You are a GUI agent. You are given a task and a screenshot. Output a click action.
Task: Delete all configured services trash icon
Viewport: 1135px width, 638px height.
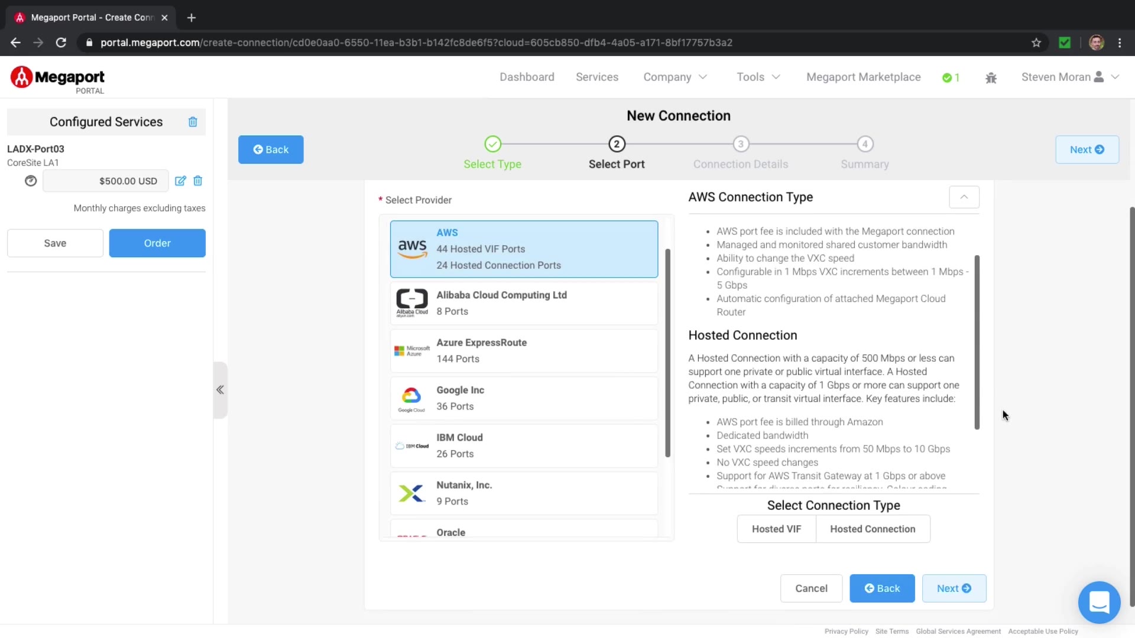coord(193,122)
